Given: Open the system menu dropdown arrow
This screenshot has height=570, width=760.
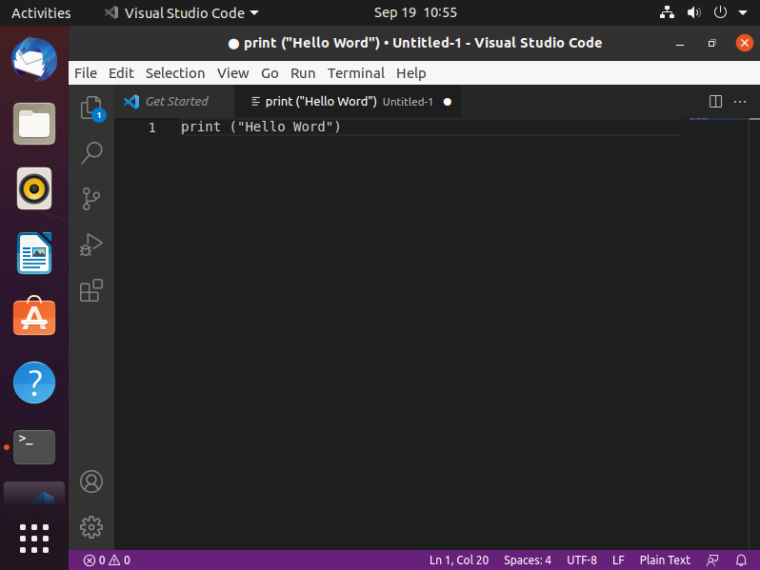Looking at the screenshot, I should click(743, 12).
